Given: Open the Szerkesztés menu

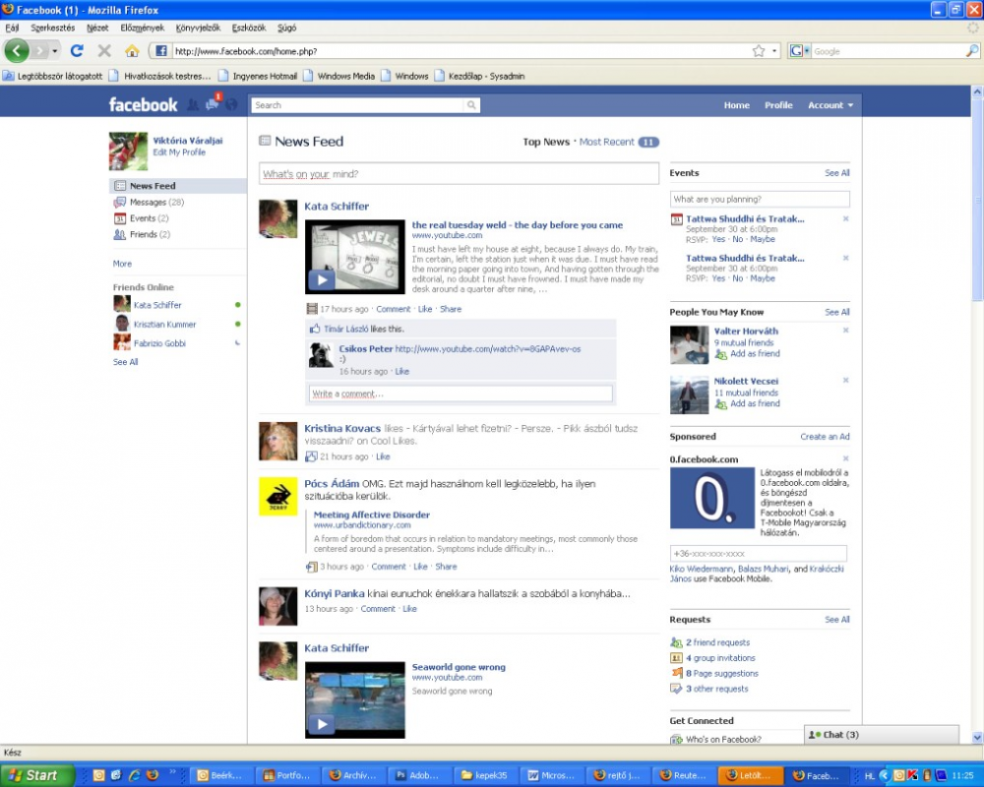Looking at the screenshot, I should 53,28.
